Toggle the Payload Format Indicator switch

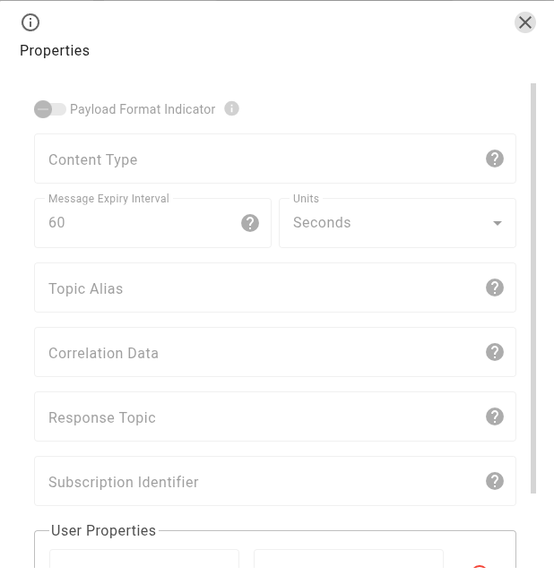(x=50, y=109)
